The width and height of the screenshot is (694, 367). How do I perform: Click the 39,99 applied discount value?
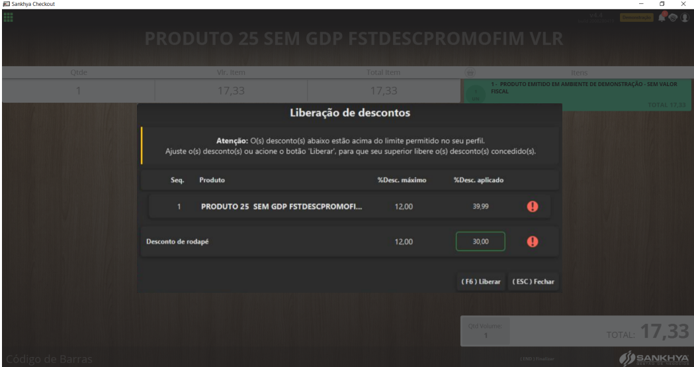[480, 207]
